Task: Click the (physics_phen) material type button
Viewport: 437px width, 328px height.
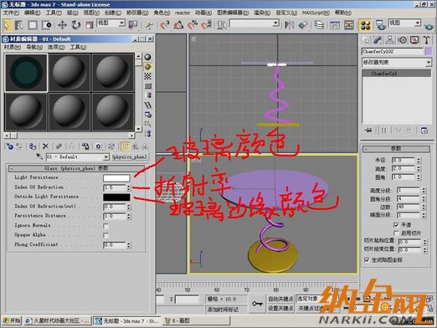Action: (130, 157)
